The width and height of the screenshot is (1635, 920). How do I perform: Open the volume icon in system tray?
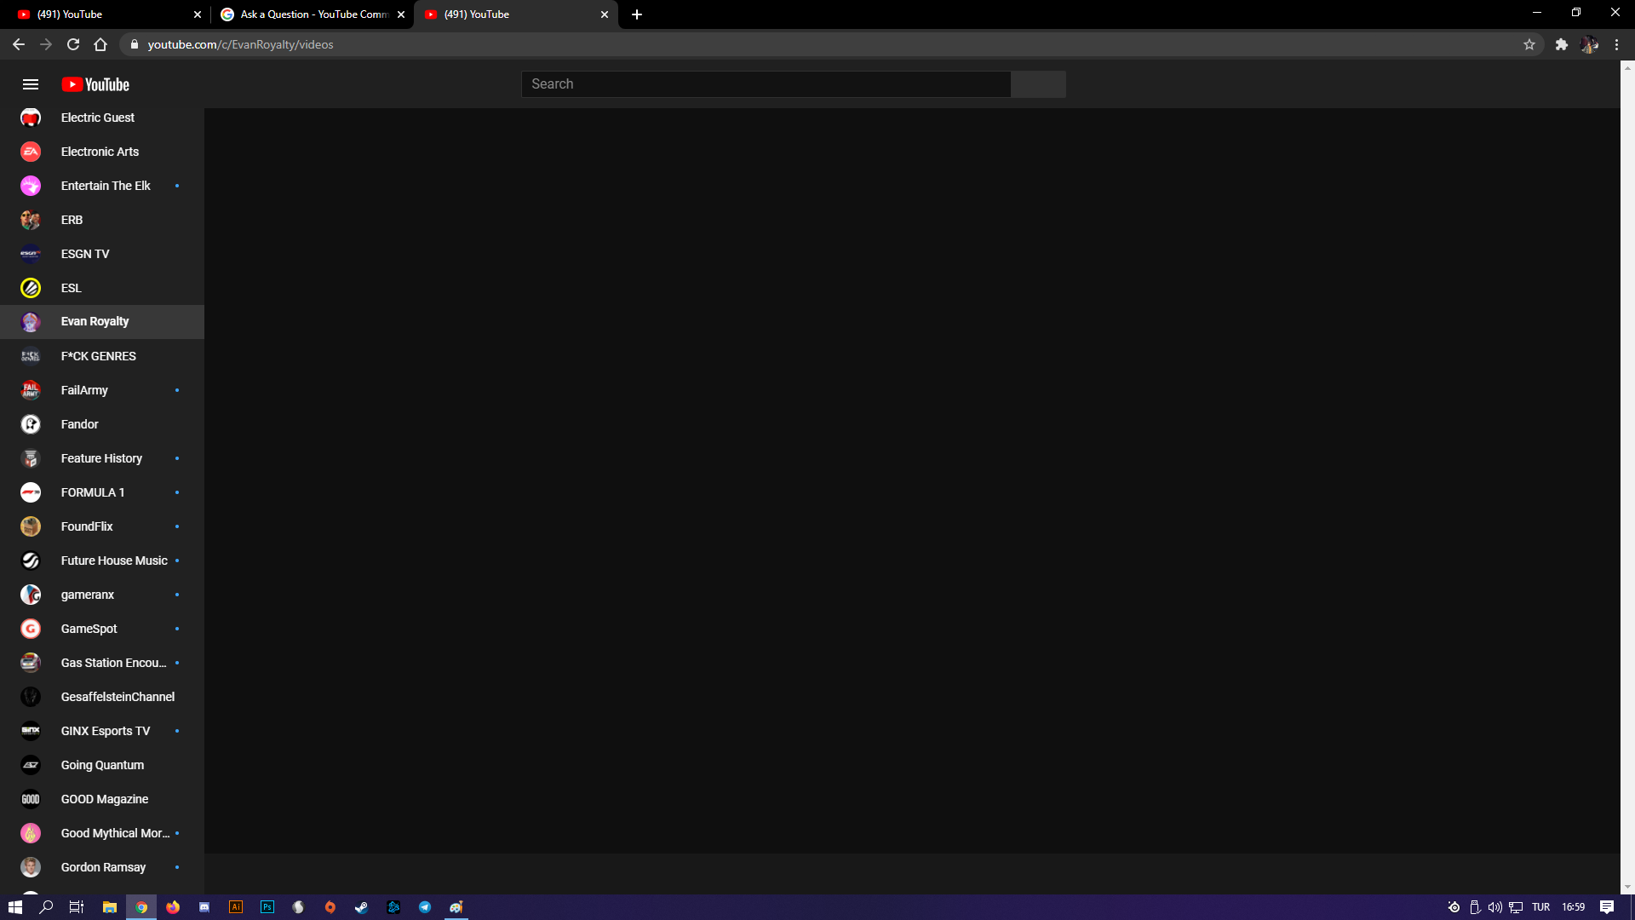coord(1494,907)
